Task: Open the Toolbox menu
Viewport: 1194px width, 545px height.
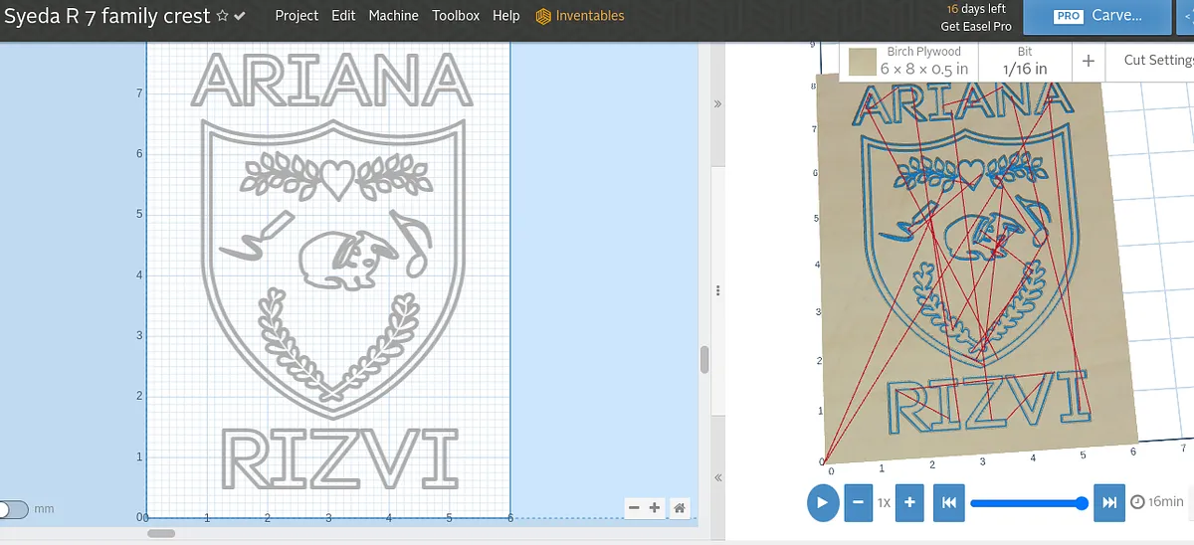Action: coord(456,16)
